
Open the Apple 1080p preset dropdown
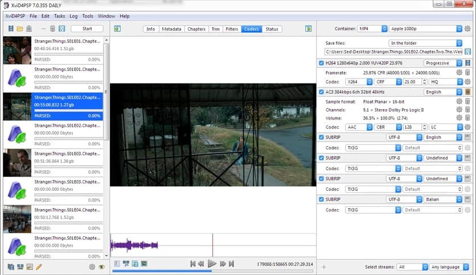point(425,28)
